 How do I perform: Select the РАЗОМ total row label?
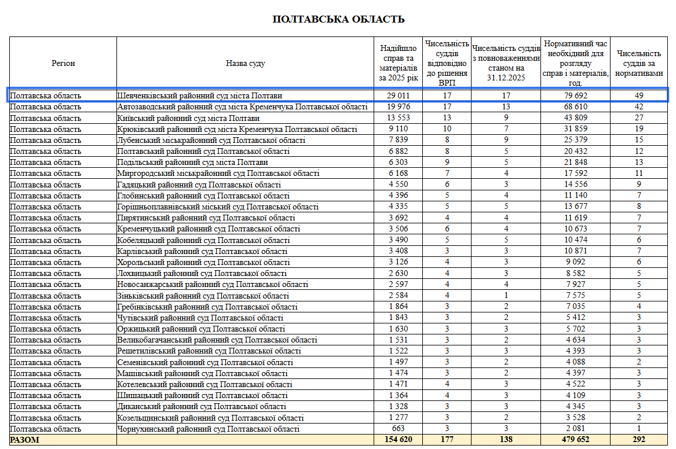click(x=25, y=440)
